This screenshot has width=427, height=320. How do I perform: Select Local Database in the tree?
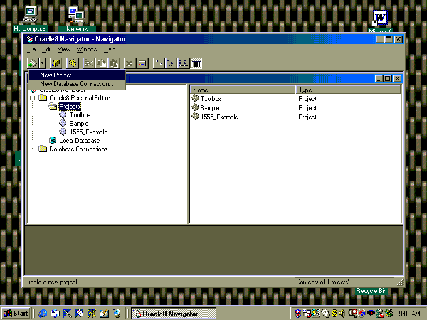click(x=80, y=140)
